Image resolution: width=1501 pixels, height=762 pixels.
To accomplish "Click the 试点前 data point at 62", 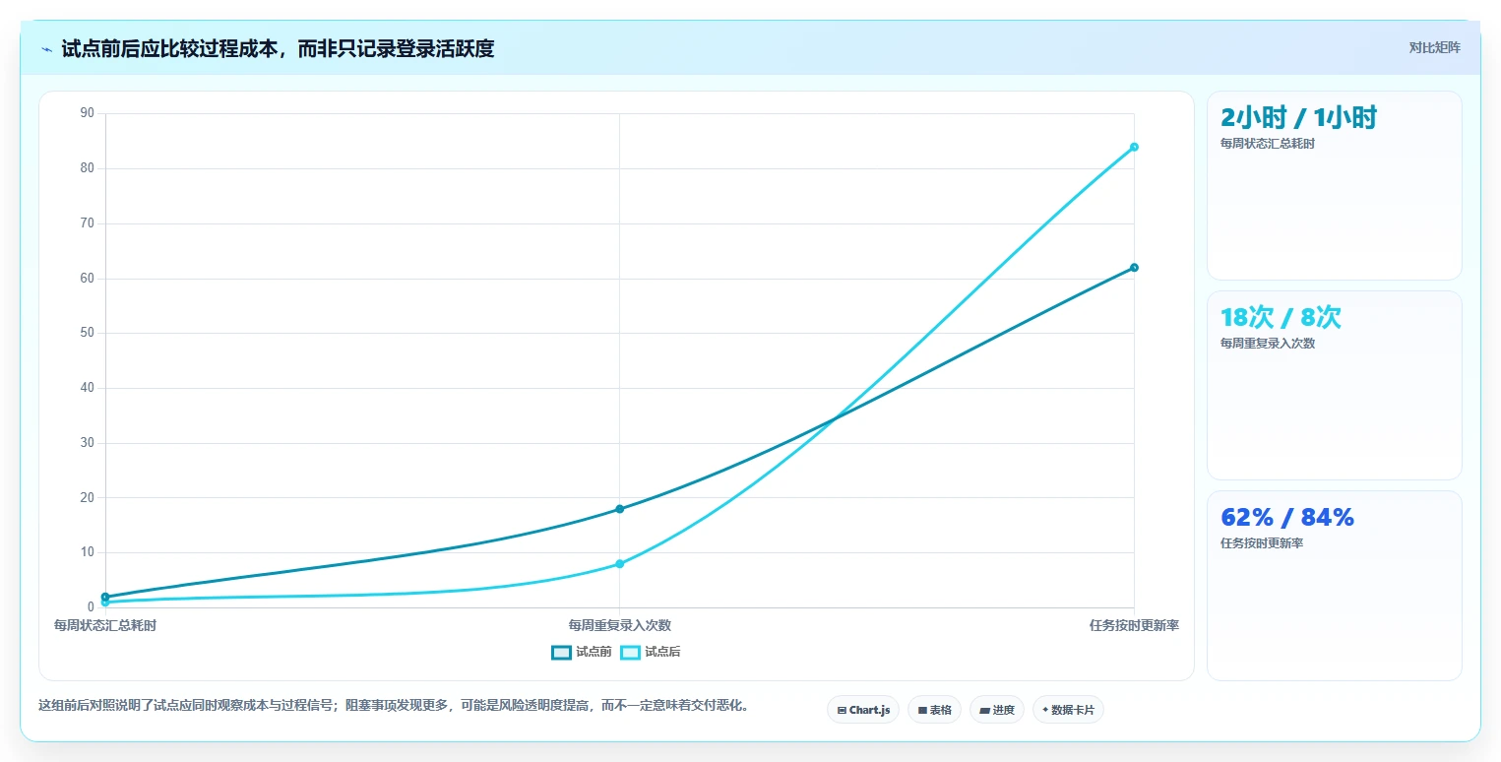I will 1134,268.
